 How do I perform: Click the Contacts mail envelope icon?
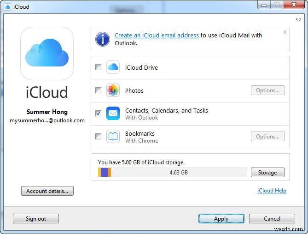[113, 114]
